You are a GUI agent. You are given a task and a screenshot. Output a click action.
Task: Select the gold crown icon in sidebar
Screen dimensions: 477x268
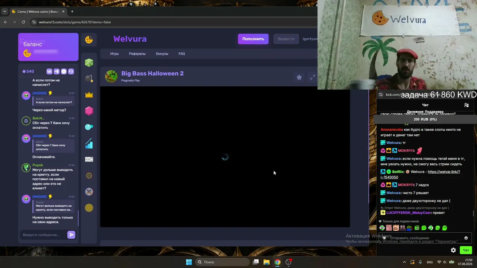[x=89, y=95]
